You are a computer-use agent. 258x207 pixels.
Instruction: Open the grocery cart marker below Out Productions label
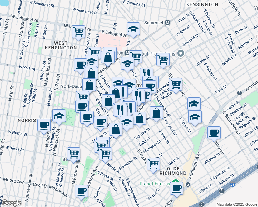point(163,60)
